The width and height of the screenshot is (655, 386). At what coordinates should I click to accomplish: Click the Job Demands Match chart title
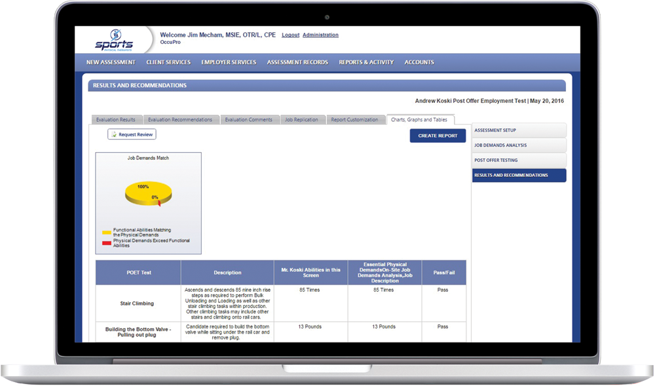148,158
